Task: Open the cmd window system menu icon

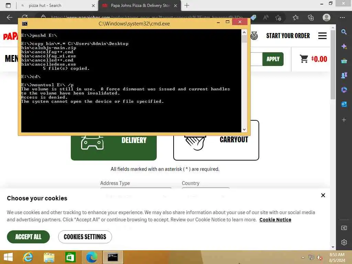Action: coord(25,24)
